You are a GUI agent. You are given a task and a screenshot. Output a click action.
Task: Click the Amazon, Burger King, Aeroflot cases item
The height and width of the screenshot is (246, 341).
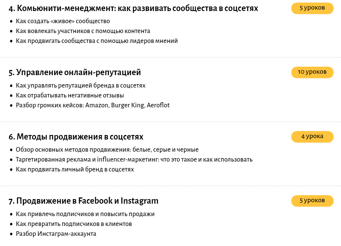point(93,105)
